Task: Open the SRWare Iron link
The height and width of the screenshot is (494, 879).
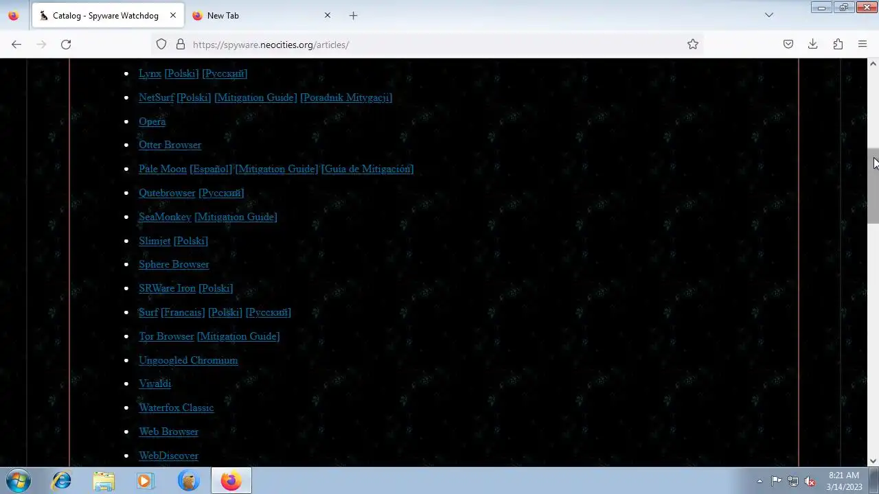Action: [x=167, y=288]
